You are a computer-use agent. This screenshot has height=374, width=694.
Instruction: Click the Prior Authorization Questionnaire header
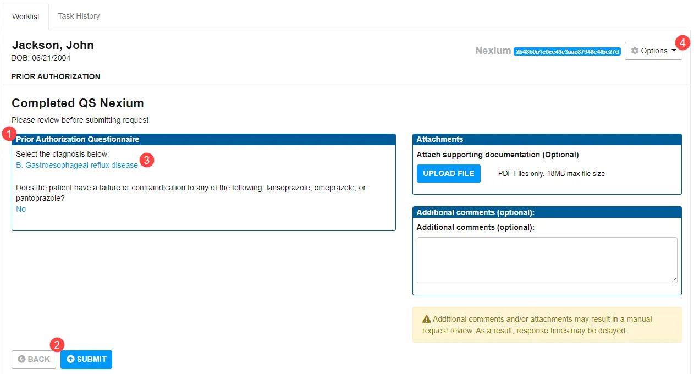(203, 139)
